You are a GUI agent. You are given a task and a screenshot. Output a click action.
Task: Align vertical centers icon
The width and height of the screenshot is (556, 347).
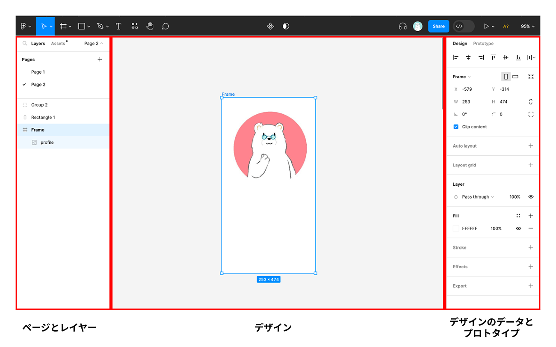(506, 57)
